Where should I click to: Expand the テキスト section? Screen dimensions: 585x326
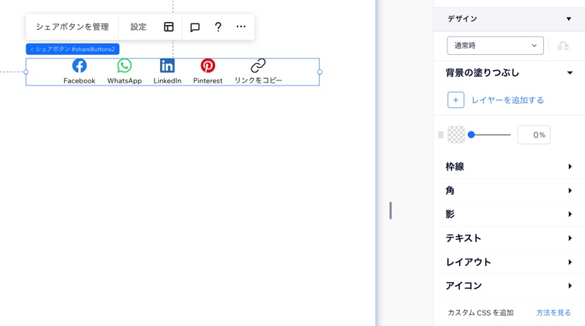click(509, 238)
